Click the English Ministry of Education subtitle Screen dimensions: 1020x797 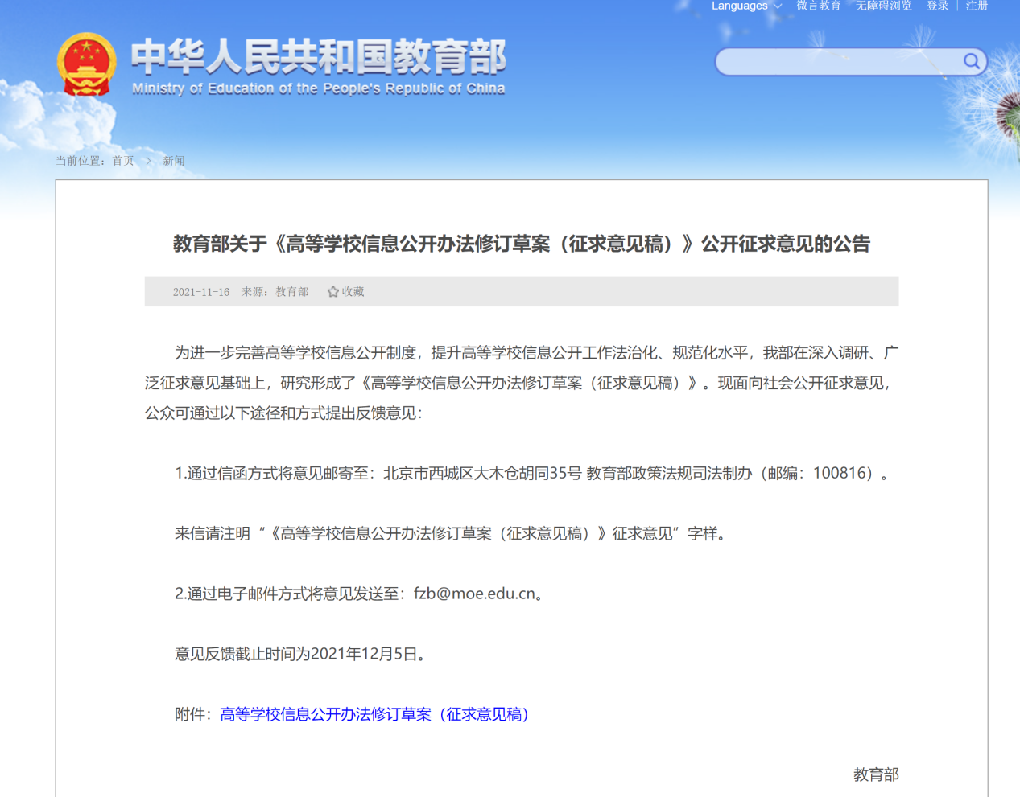pos(318,88)
